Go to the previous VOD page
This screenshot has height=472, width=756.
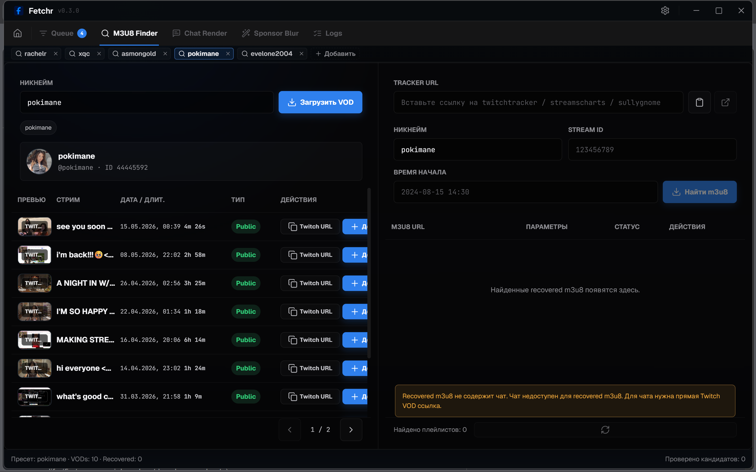[x=290, y=429]
